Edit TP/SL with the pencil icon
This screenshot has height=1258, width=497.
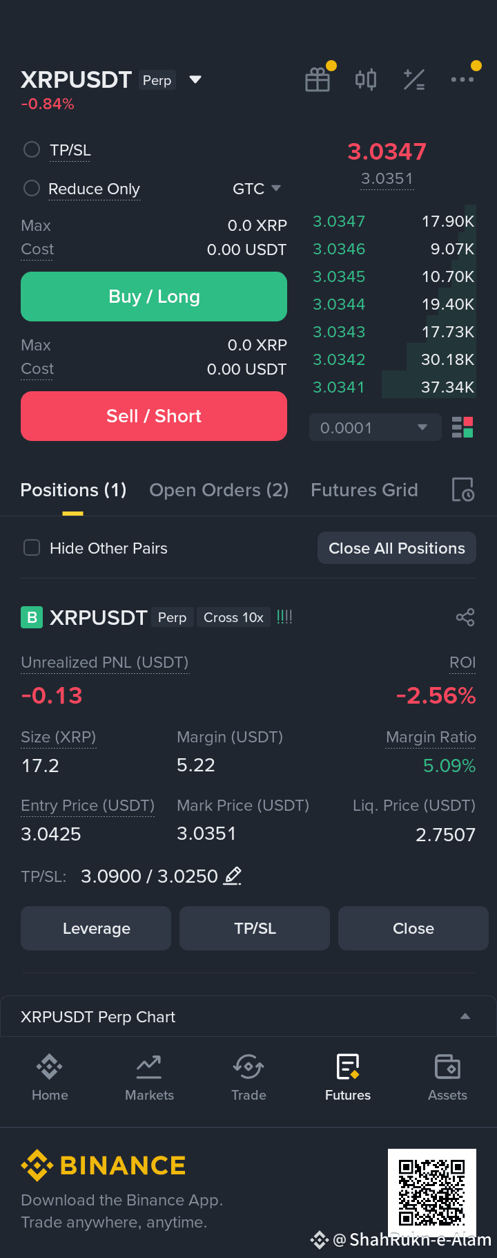(233, 876)
